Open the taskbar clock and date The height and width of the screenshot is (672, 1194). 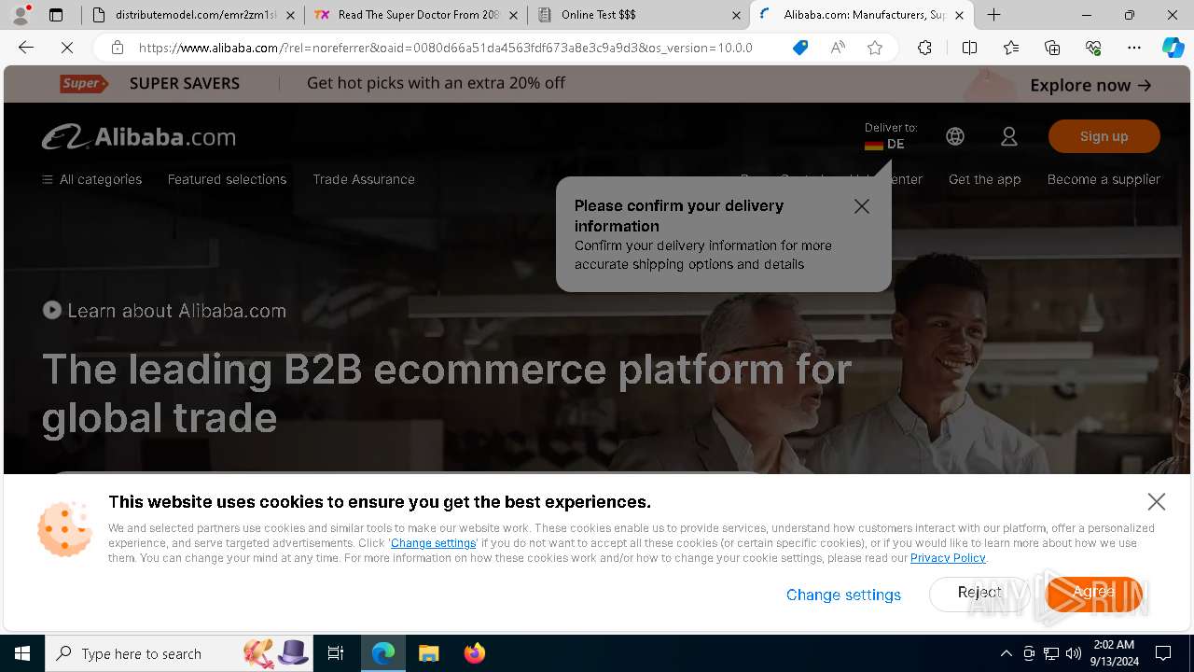point(1114,653)
